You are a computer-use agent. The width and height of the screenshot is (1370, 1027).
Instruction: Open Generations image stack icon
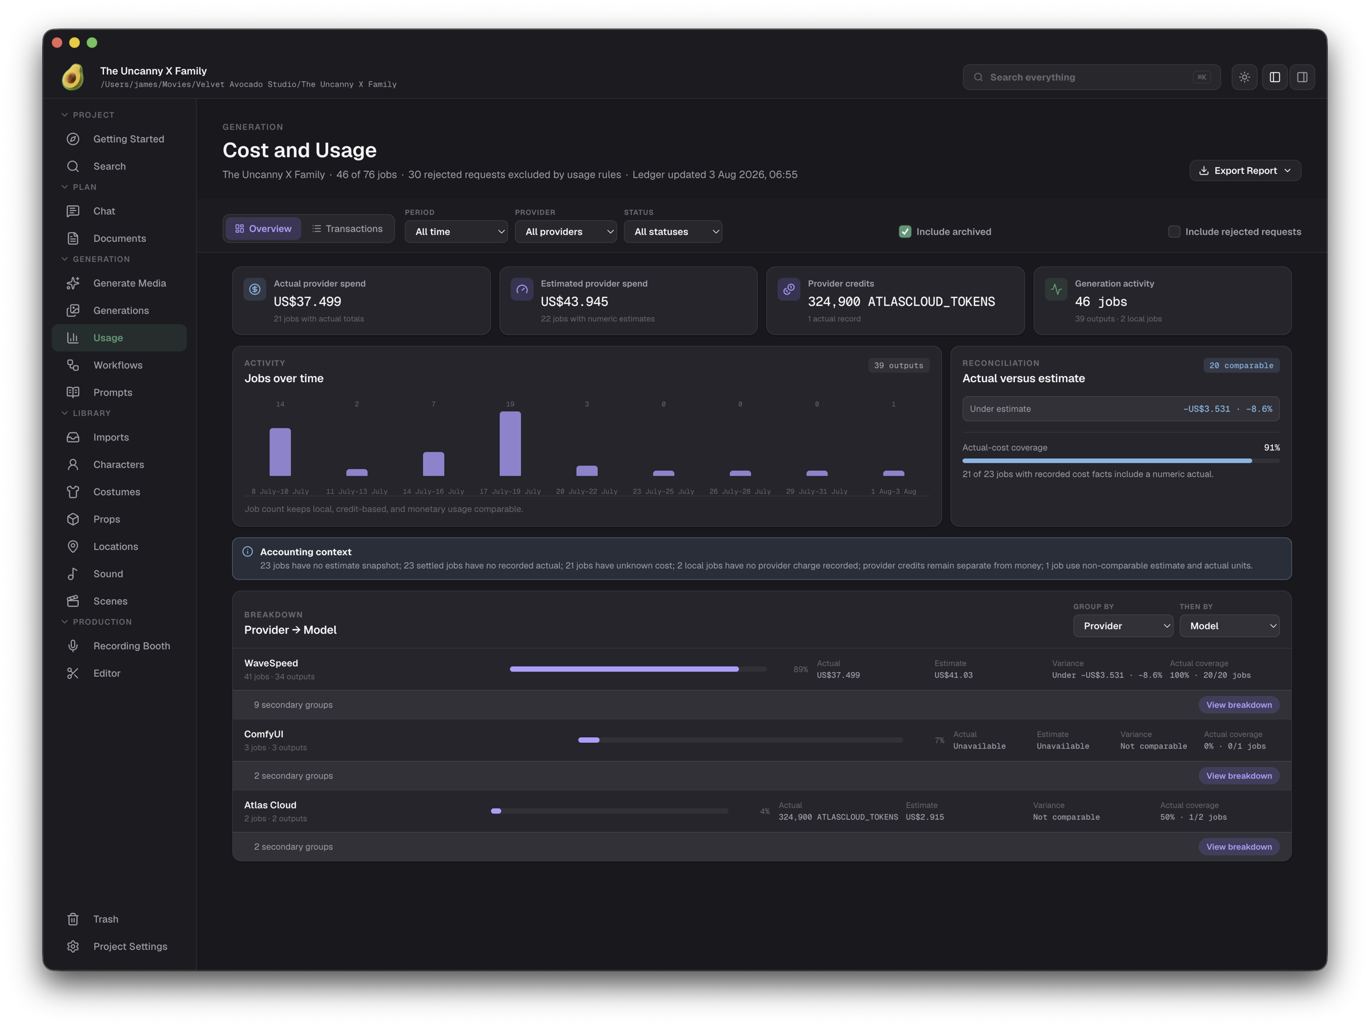73,310
